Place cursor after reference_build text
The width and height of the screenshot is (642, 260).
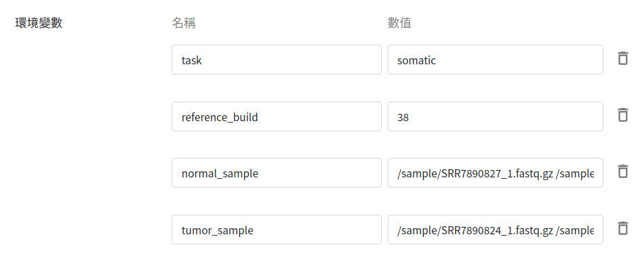pyautogui.click(x=258, y=117)
